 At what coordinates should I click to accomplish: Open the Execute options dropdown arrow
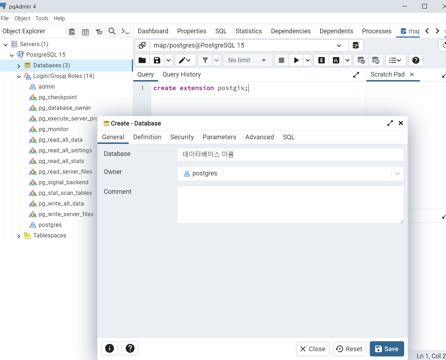[308, 60]
